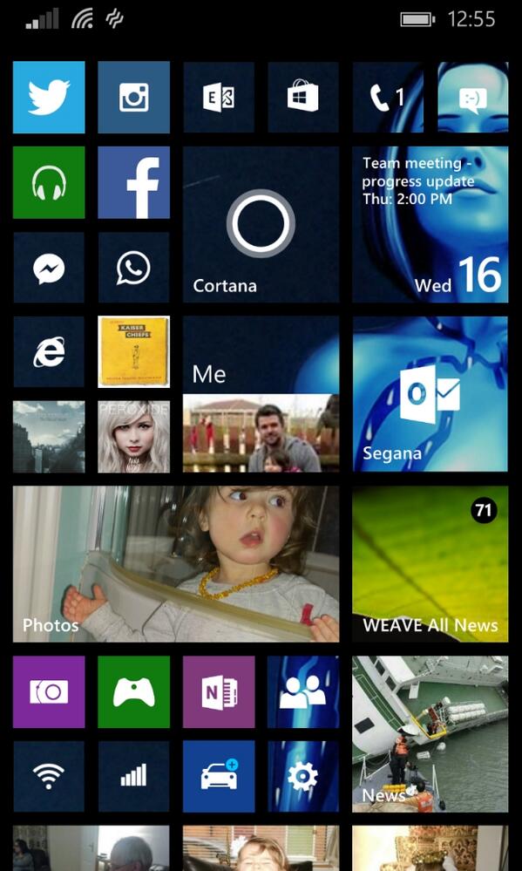Screen dimensions: 522x871
Task: Open the Instagram tile
Action: pos(134,97)
